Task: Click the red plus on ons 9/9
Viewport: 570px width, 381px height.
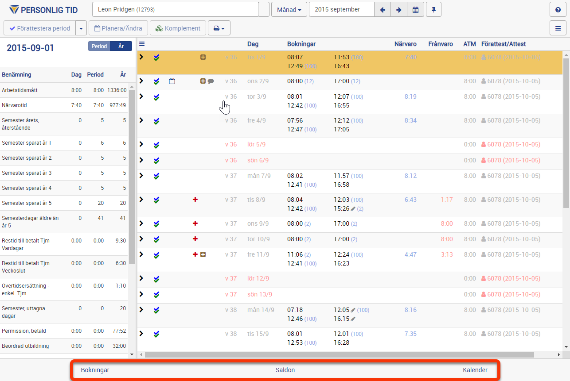Action: click(195, 223)
